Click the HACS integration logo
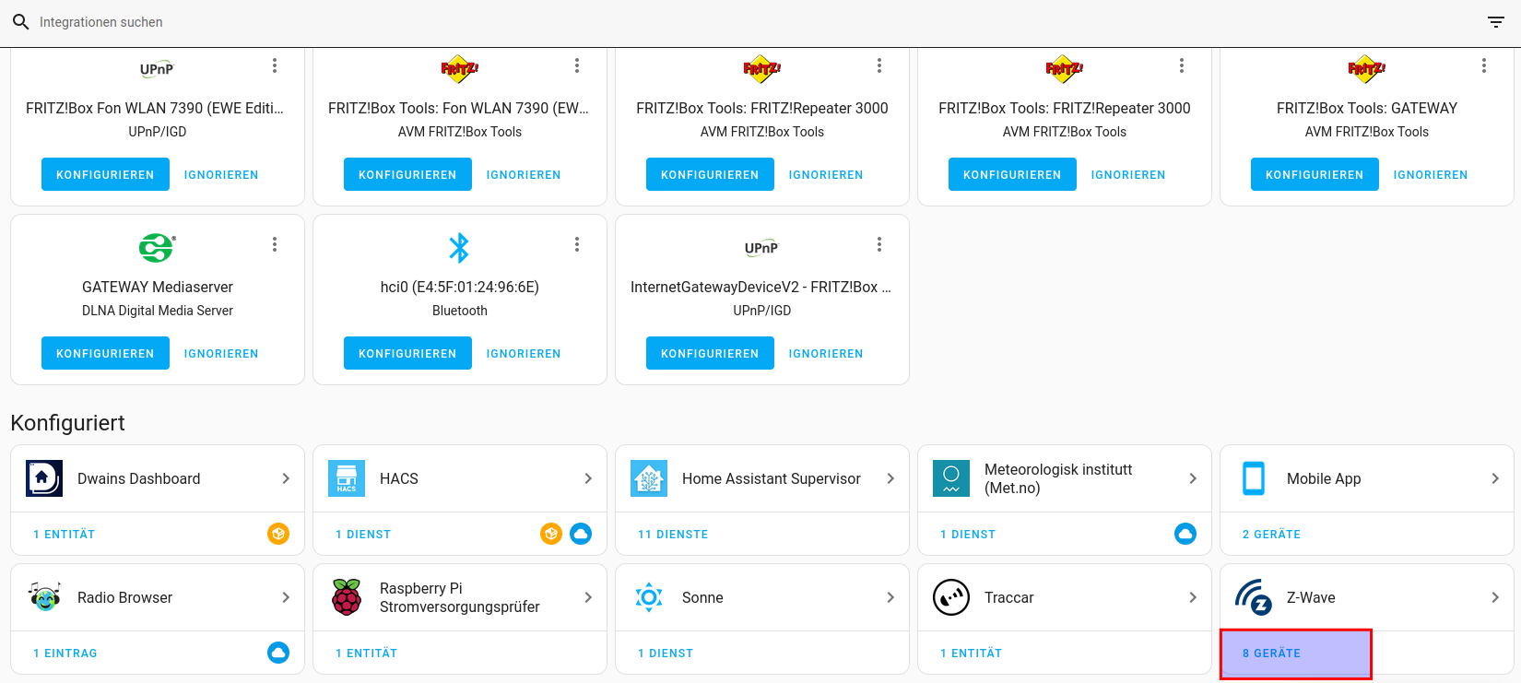 347,478
